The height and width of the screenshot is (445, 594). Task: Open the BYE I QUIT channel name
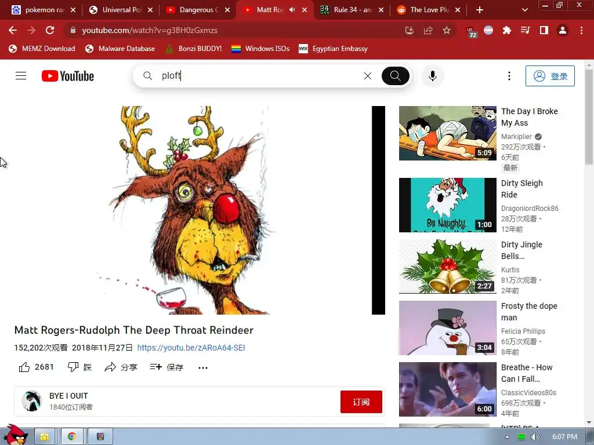pos(68,396)
